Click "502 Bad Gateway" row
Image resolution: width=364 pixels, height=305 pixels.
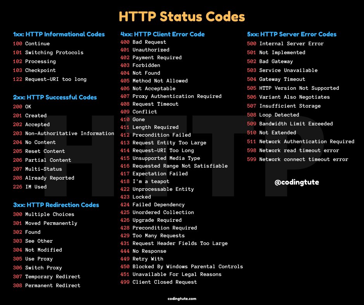[270, 62]
